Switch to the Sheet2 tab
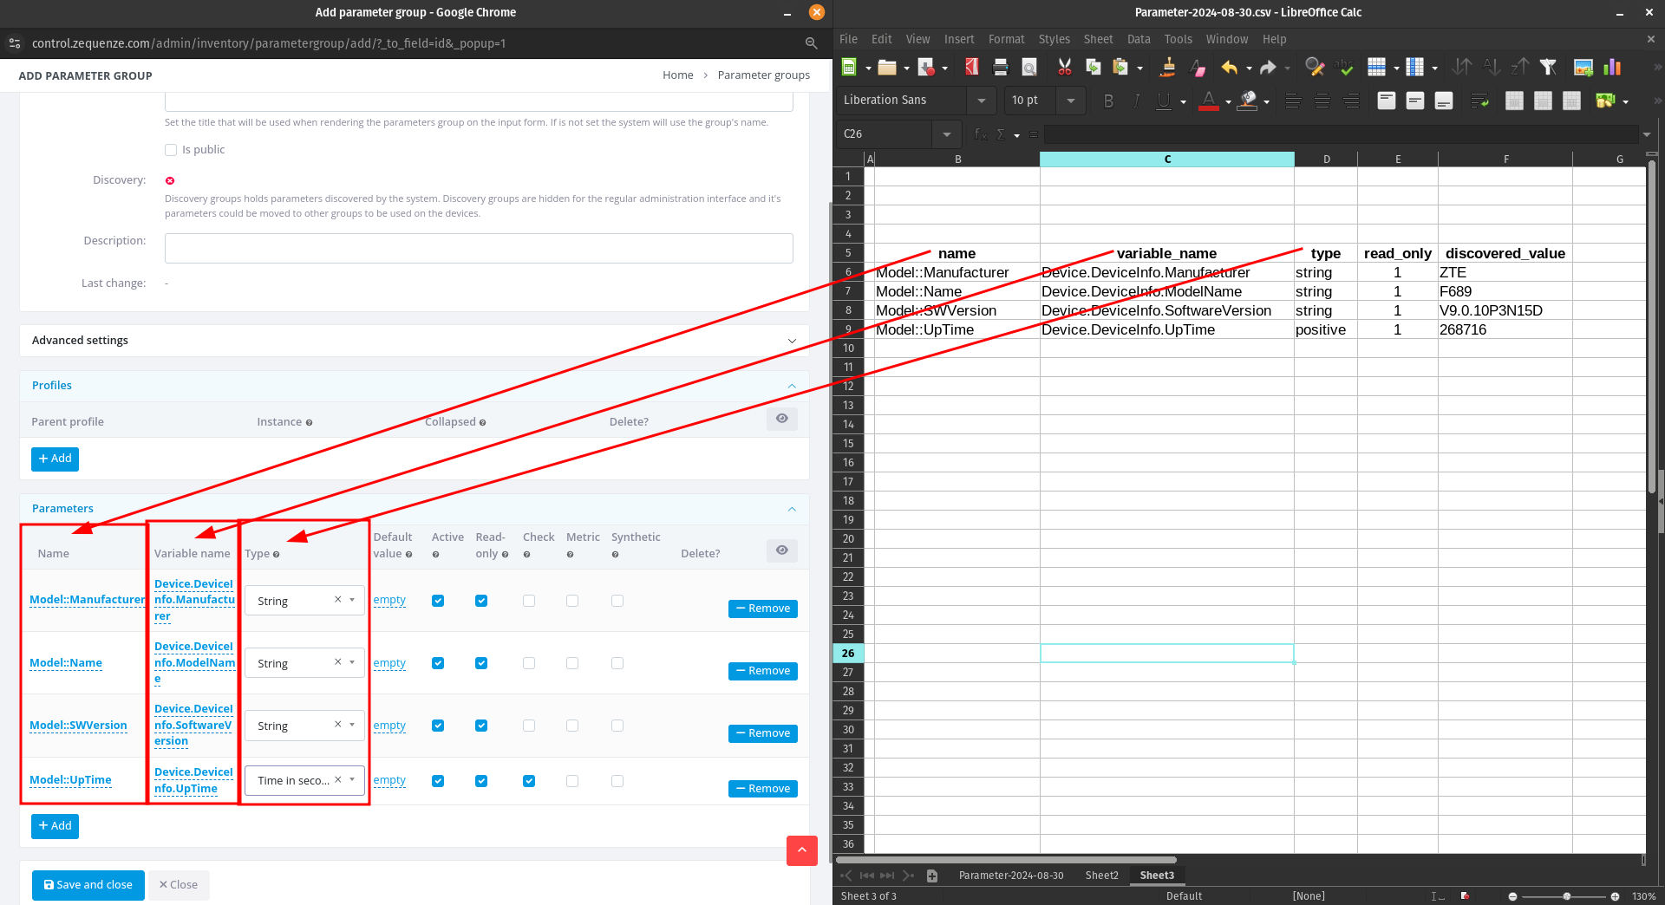Screen dimensions: 1665x905 [1101, 876]
